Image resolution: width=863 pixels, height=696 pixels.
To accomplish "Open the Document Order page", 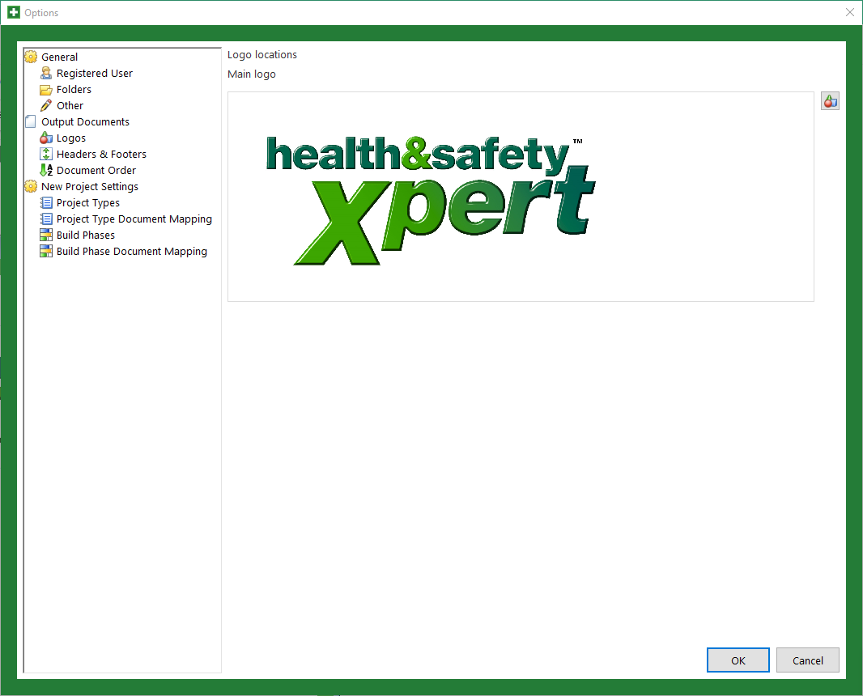I will click(x=96, y=171).
